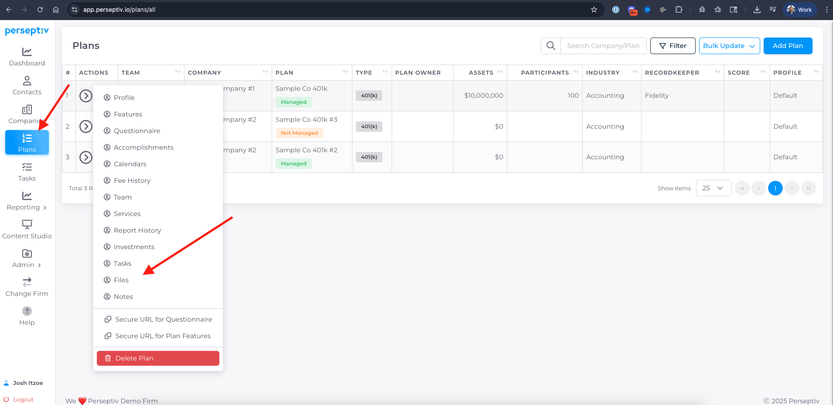Screen dimensions: 833x405
Task: Open Companies from the sidebar
Action: point(27,115)
